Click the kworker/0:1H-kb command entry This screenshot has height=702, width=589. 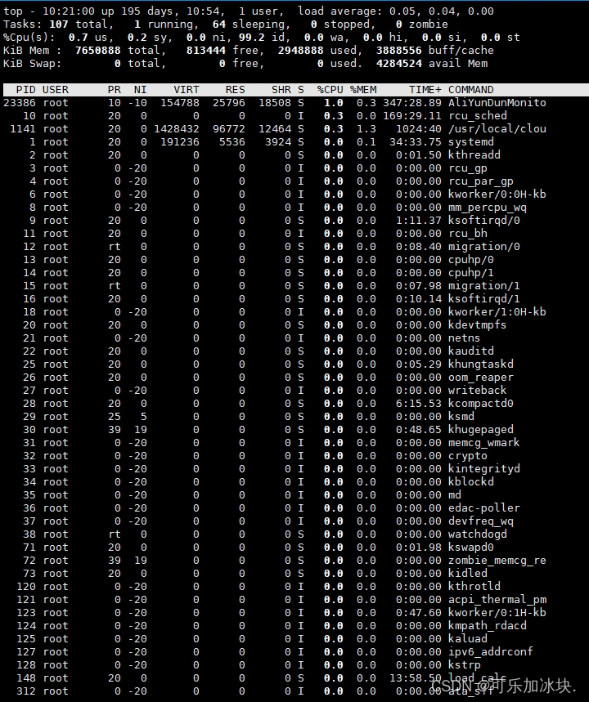pos(497,612)
